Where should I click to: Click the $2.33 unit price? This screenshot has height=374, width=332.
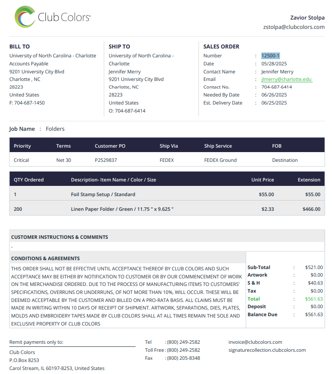(x=268, y=209)
